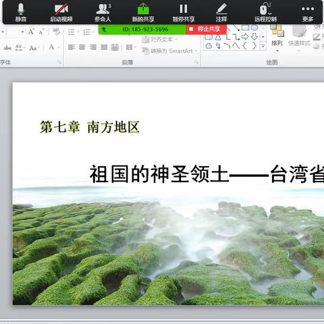The width and height of the screenshot is (324, 324).
Task: Click 转换为 SmartArt button
Action: (x=169, y=51)
